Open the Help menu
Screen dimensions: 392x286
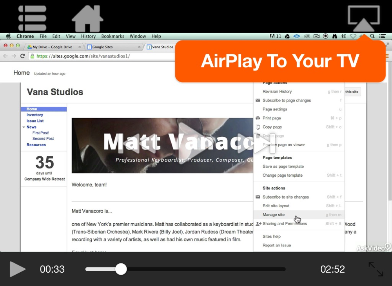pos(156,36)
